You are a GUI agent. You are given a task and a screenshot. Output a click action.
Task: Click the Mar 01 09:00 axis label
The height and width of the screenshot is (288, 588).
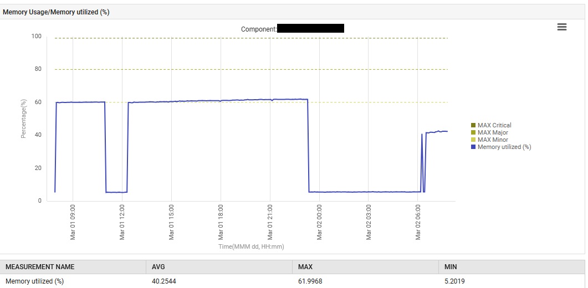(x=73, y=223)
